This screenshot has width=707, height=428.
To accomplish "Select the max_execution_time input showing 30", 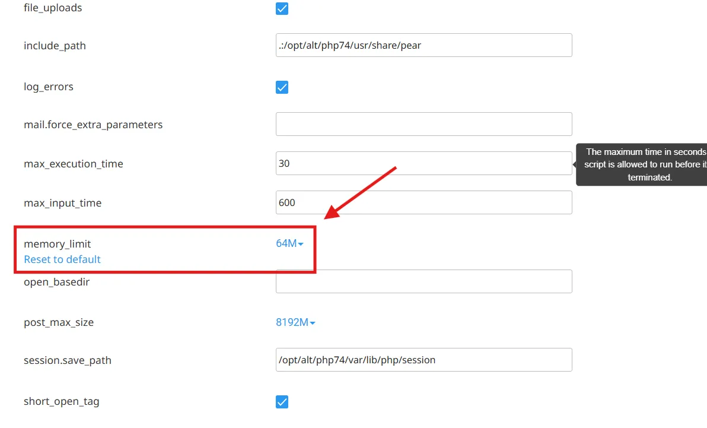I will pos(423,163).
